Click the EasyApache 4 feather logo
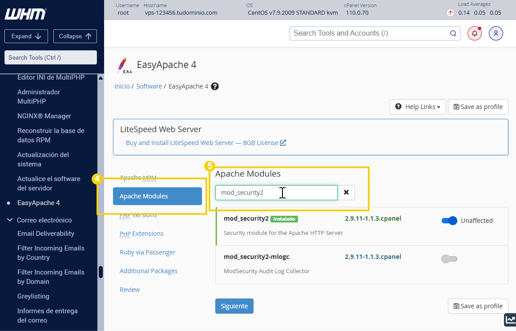Screen dimensions: 516x331 [x=125, y=65]
